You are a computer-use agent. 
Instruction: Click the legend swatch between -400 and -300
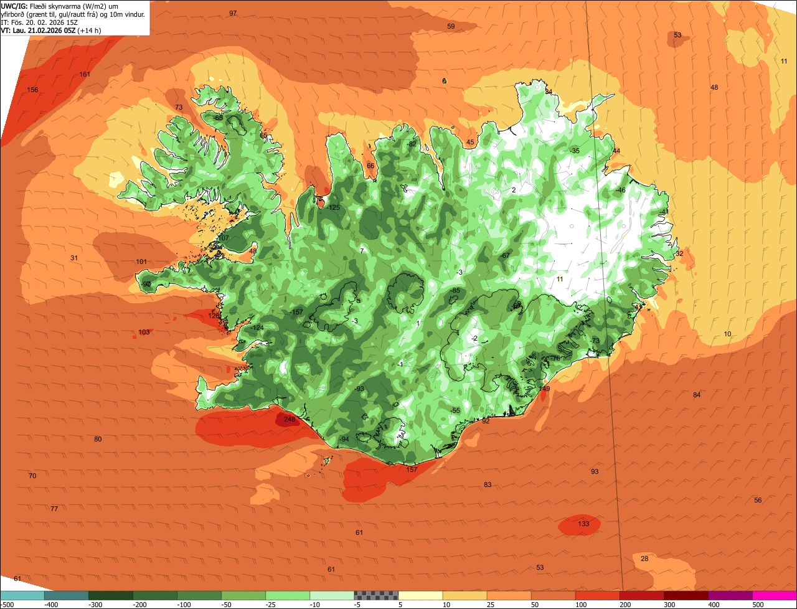click(x=66, y=595)
